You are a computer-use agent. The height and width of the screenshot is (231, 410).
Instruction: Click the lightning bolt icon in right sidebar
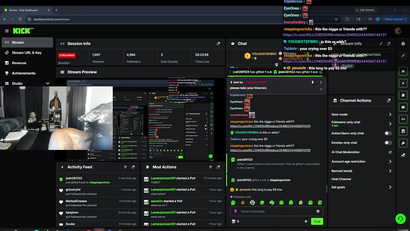pyautogui.click(x=403, y=83)
